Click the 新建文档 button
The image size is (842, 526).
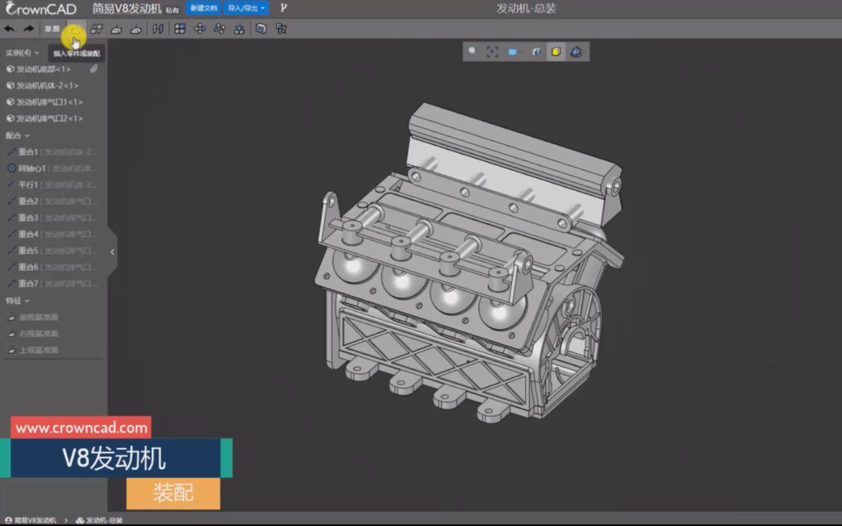click(x=204, y=8)
